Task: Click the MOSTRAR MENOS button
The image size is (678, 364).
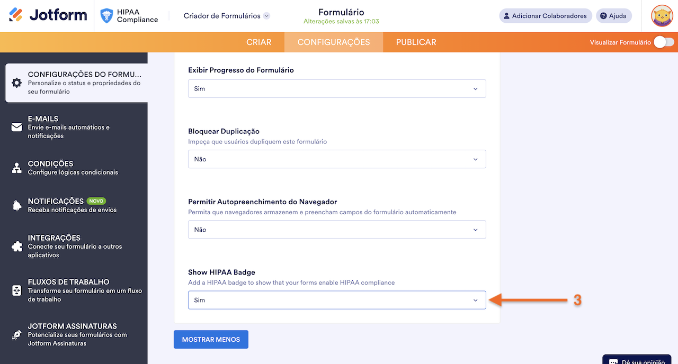Action: [x=211, y=339]
